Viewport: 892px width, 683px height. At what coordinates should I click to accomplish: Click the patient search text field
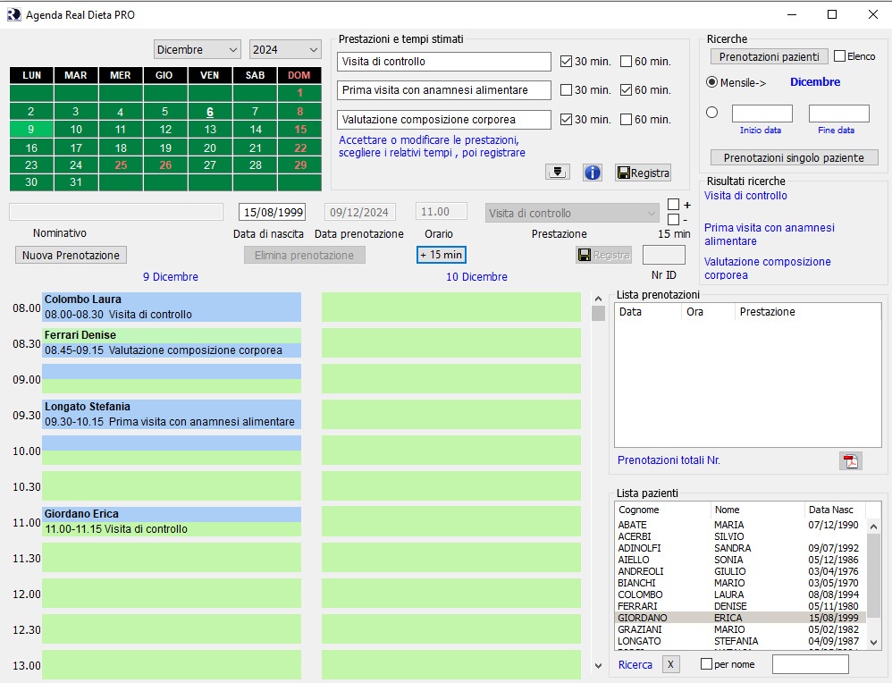coord(810,663)
